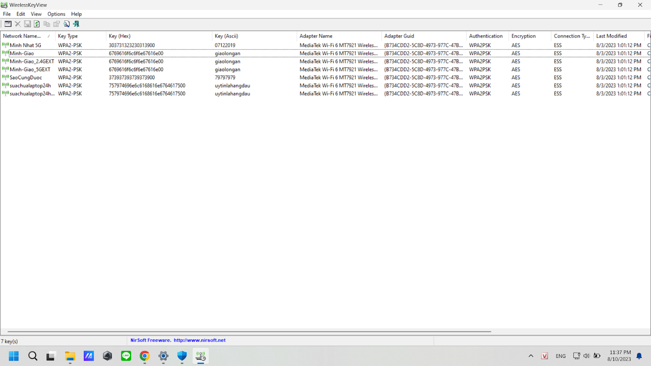
Task: Open Settings gear from taskbar
Action: click(163, 356)
